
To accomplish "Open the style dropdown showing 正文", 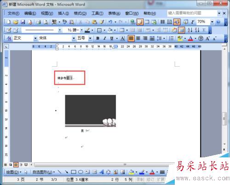I will (x=35, y=38).
